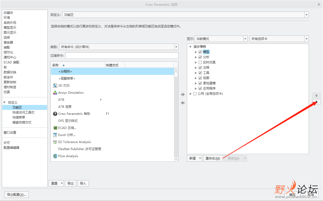Viewport: 323px width, 201px height.
Task: Click the Flow Analysis icon
Action: click(x=55, y=156)
